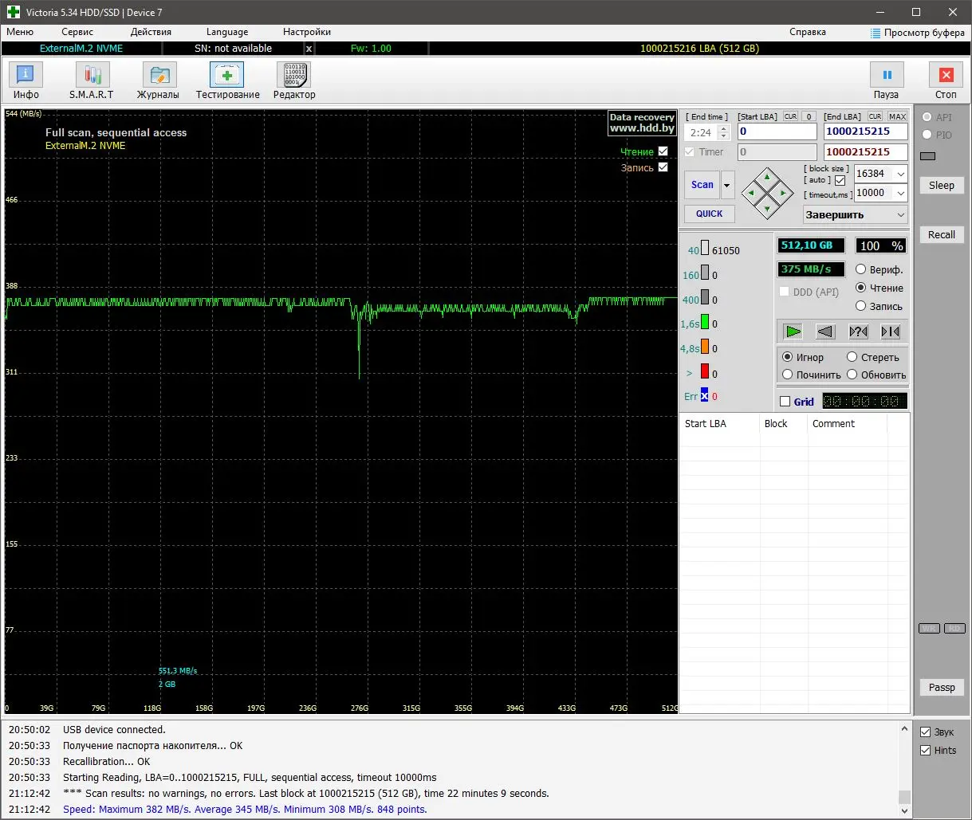Viewport: 972px width, 820px height.
Task: Toggle the Чтение checkbox on the graph
Action: 663,151
